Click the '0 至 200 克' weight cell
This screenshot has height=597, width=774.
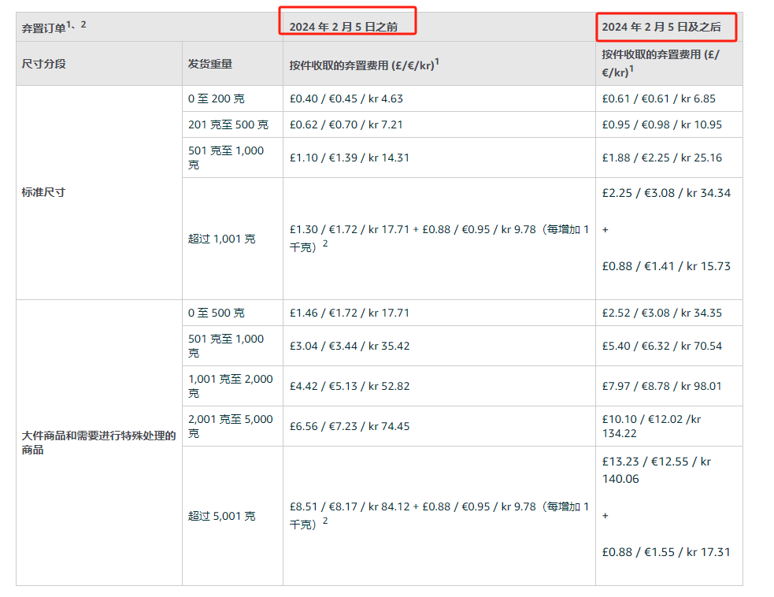217,98
